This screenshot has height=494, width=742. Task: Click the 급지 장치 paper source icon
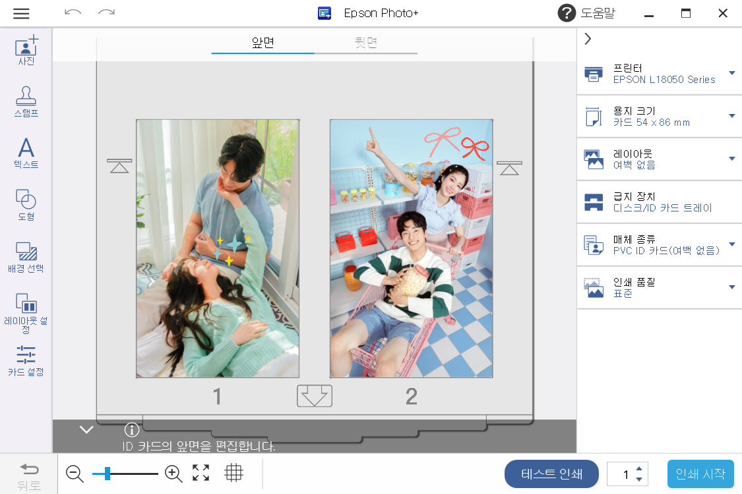pos(594,202)
